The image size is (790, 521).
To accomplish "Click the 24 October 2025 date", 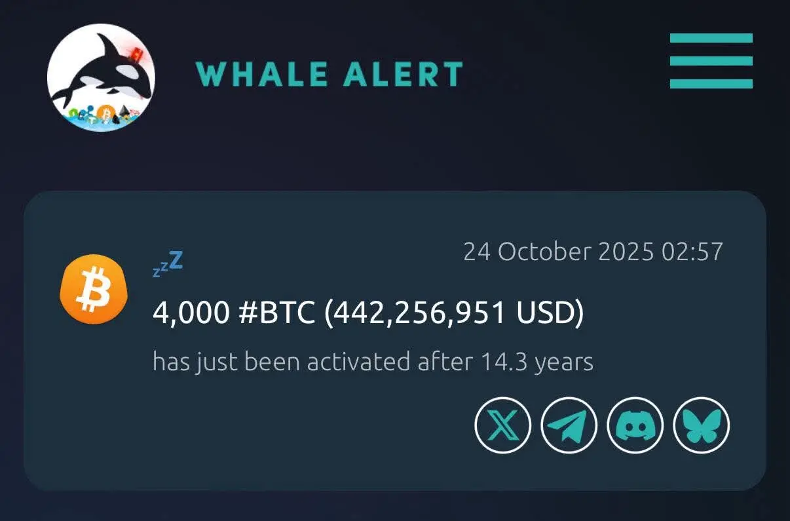I will (559, 252).
